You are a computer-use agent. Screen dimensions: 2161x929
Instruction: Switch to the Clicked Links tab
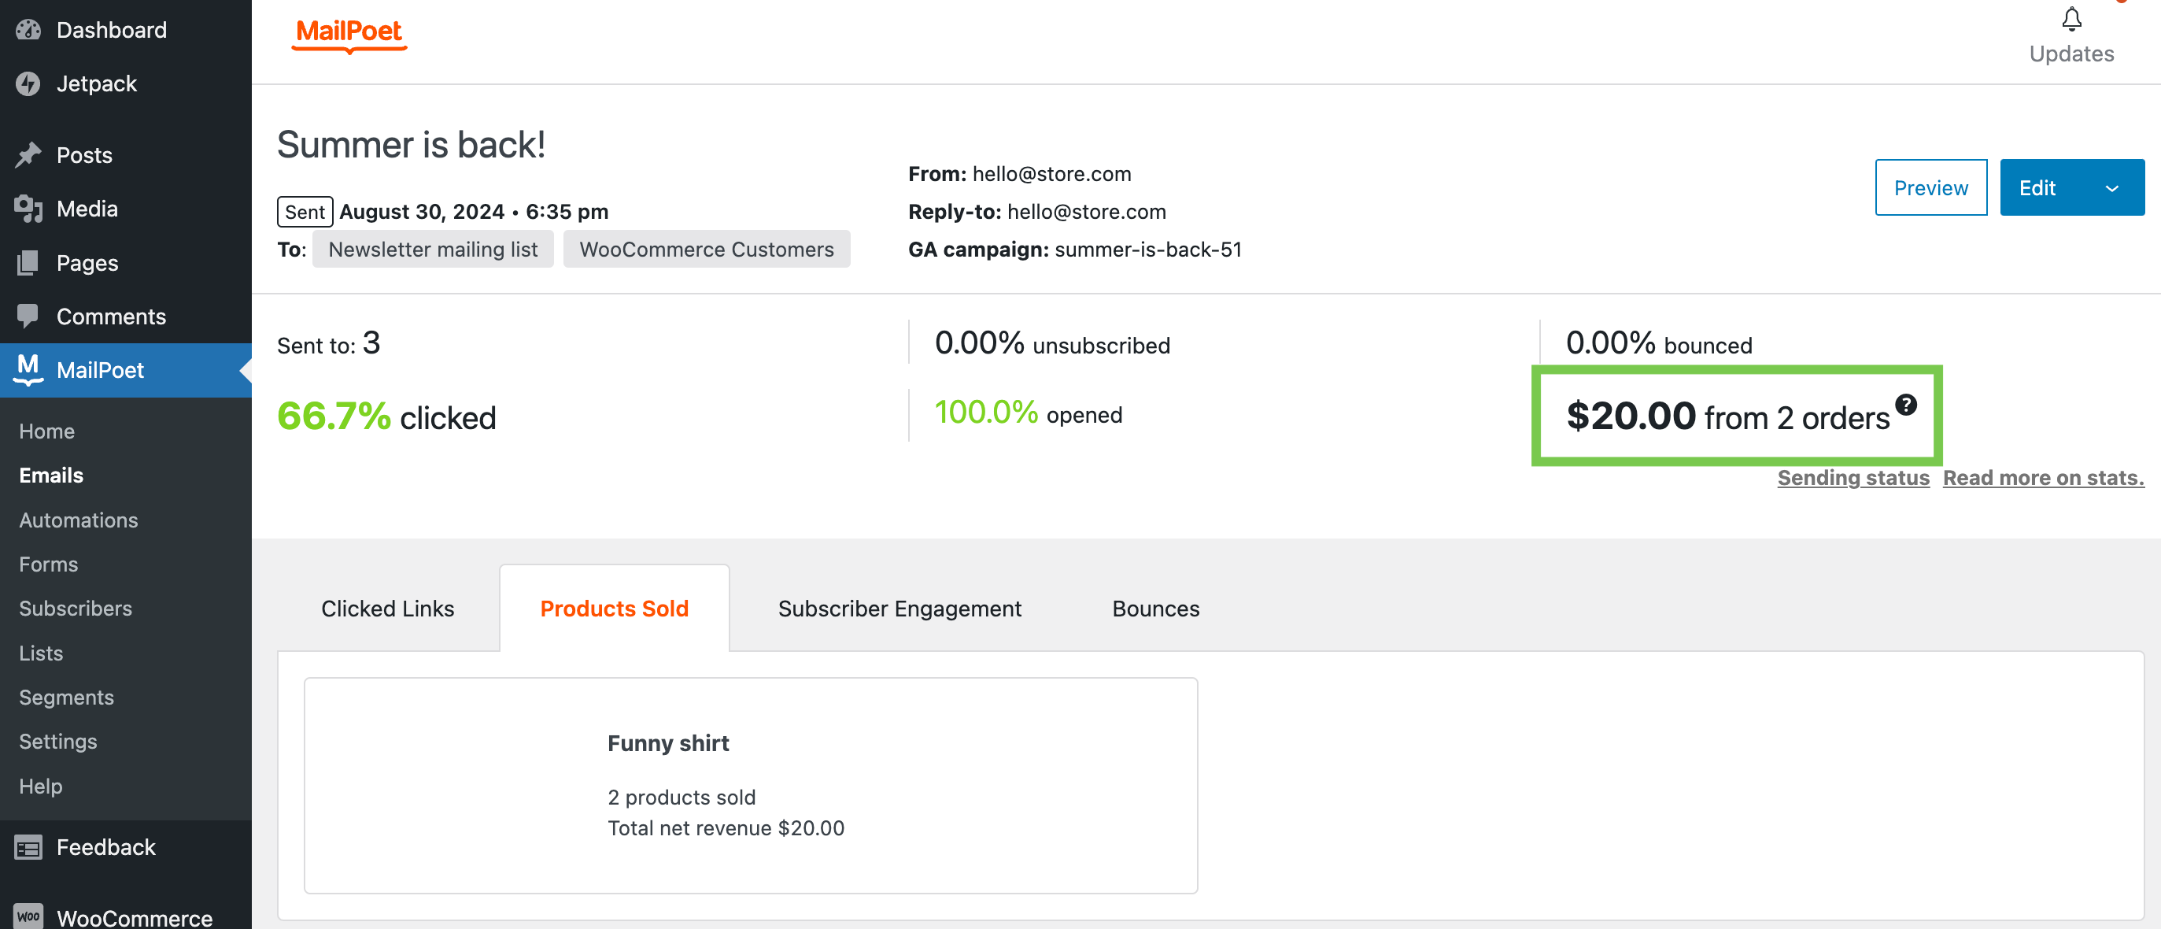click(387, 609)
